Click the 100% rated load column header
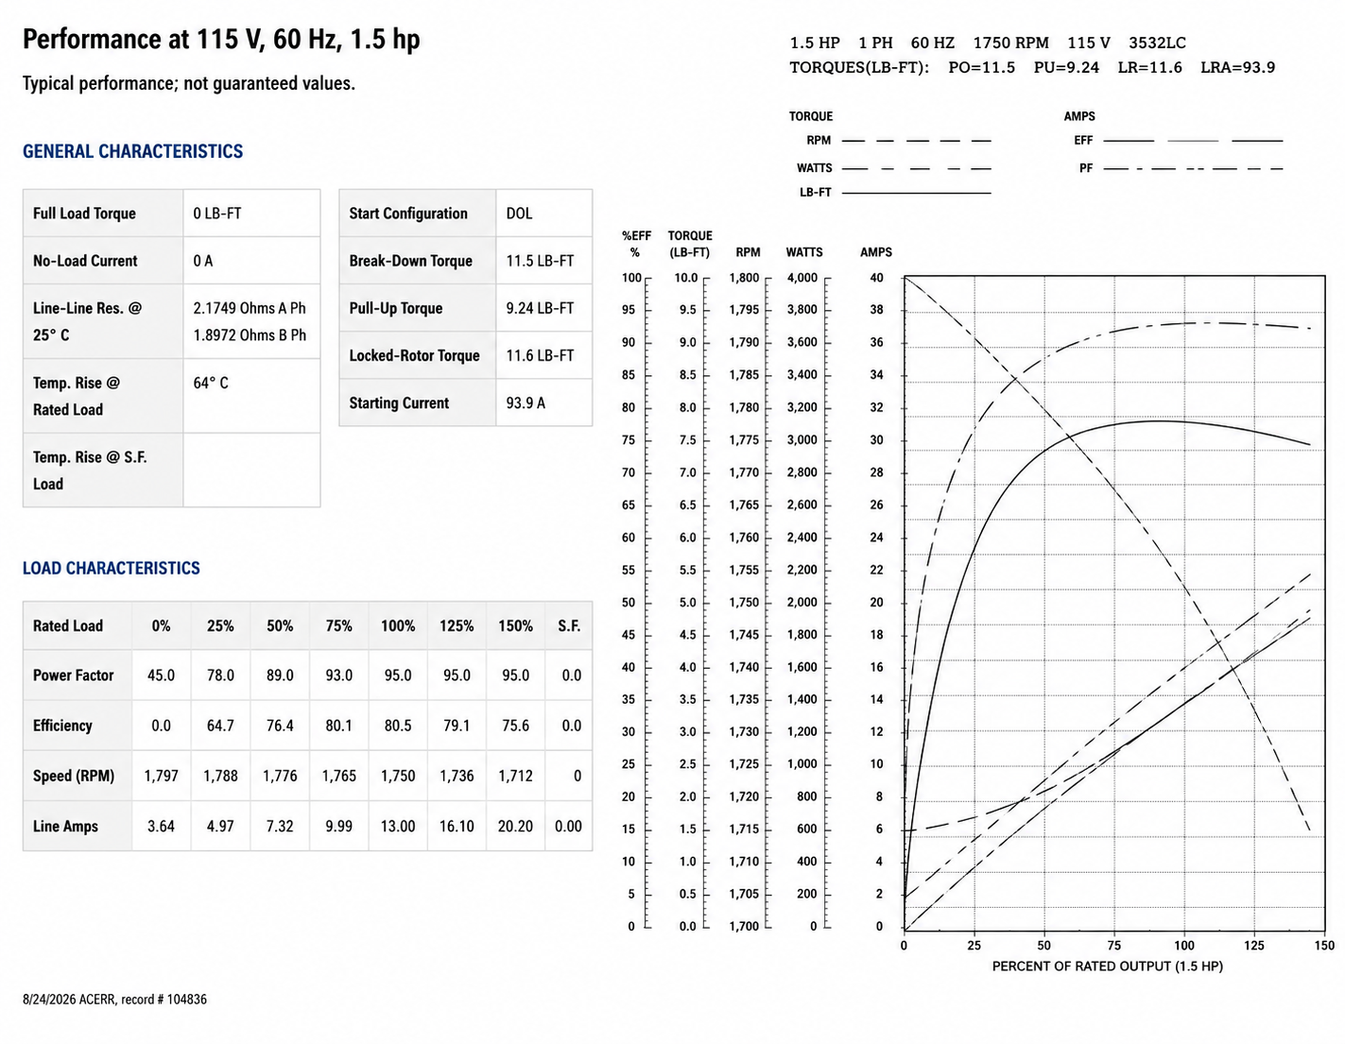This screenshot has height=1044, width=1345. point(398,625)
